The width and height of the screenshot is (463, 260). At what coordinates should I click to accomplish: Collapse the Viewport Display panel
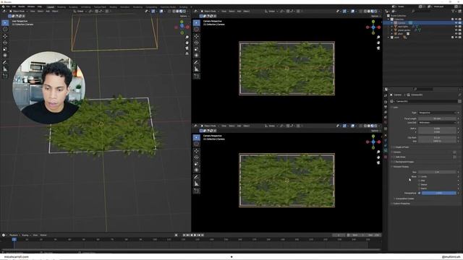coord(401,167)
